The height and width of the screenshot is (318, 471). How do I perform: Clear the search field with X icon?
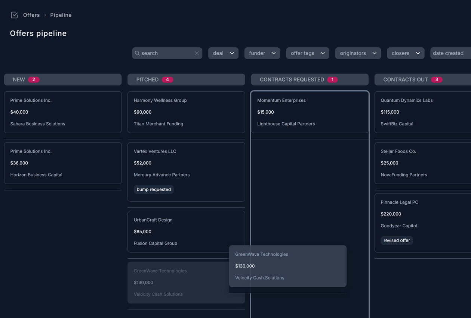coord(197,53)
